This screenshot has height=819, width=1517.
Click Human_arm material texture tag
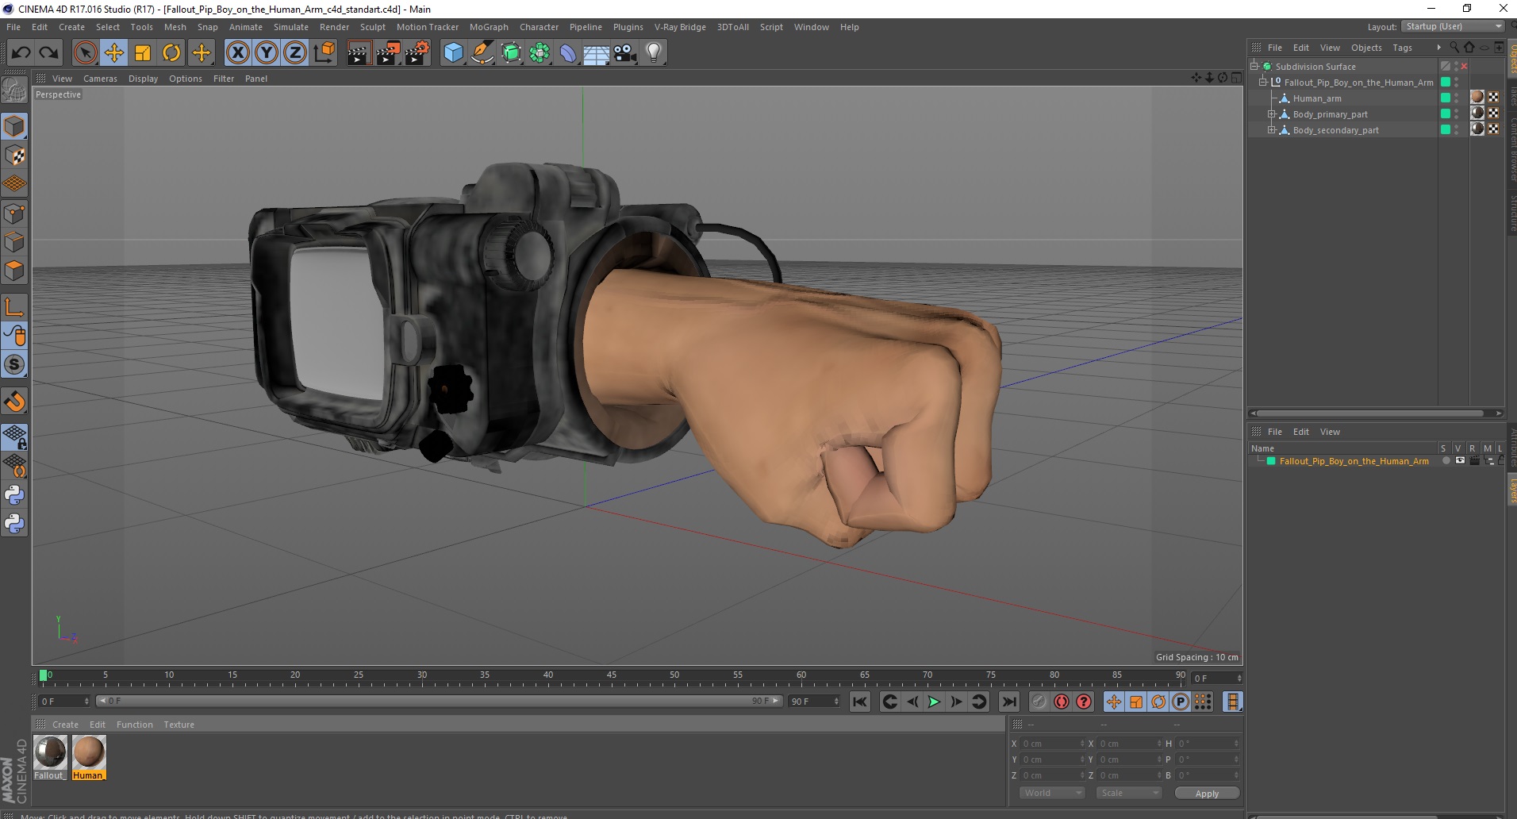[1477, 97]
